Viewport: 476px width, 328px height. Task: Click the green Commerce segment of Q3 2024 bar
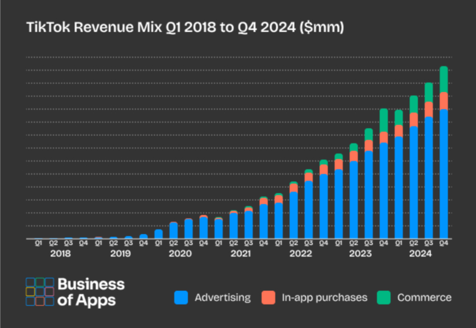429,92
